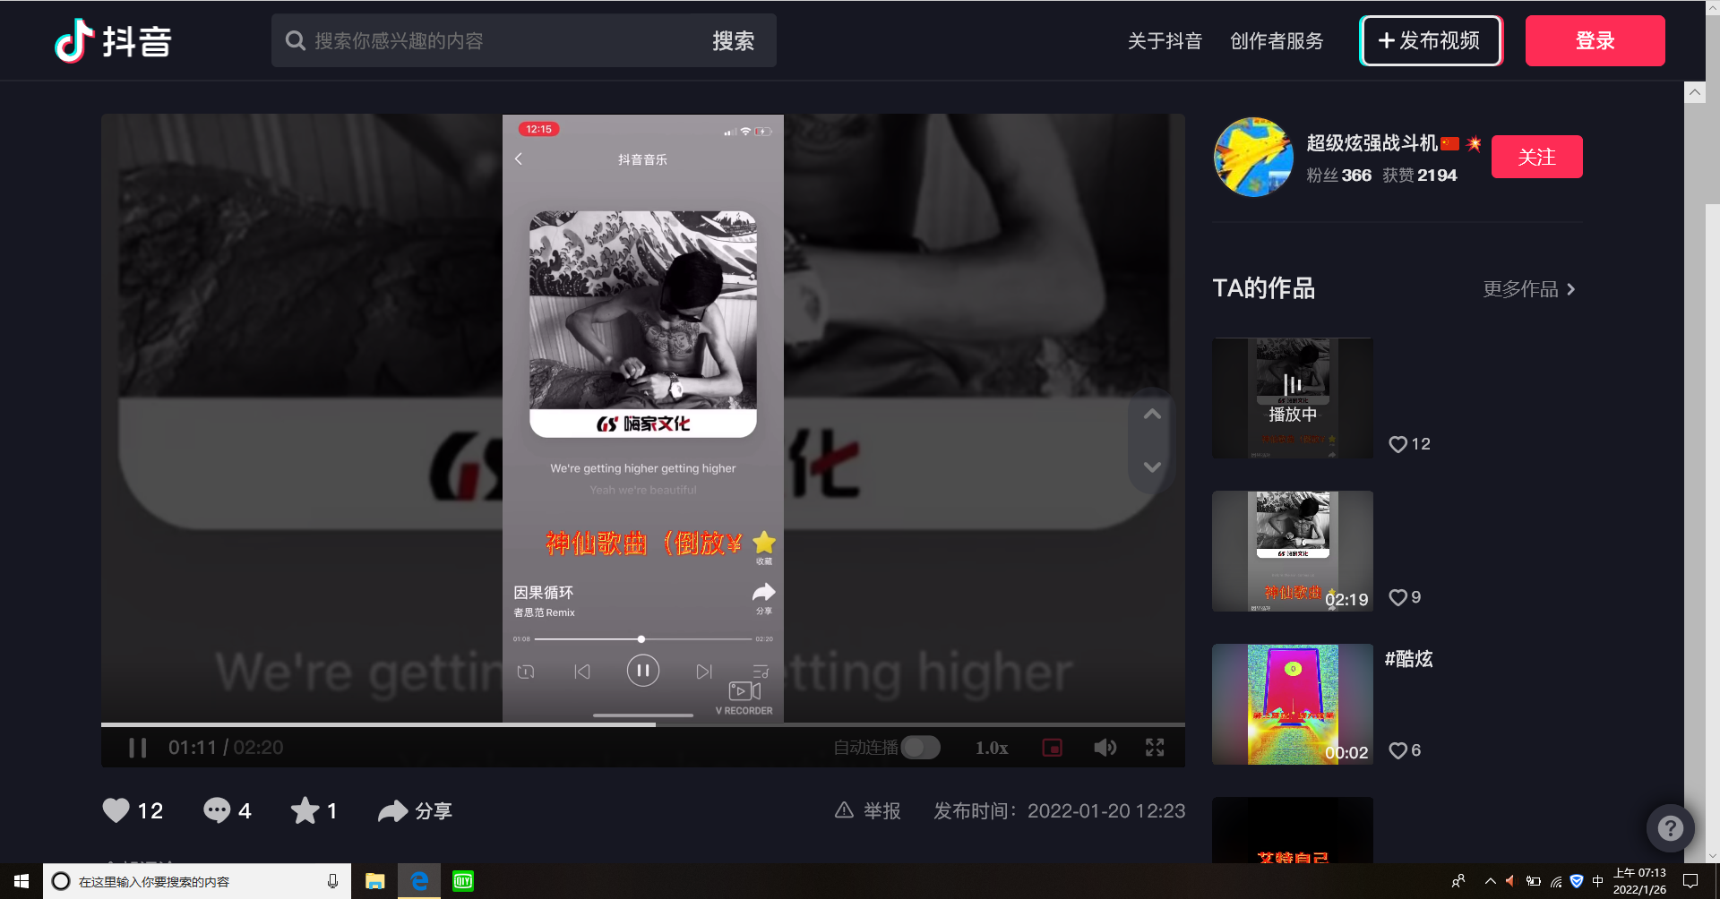Select the 播放中 video thumbnail
The width and height of the screenshot is (1720, 899).
(x=1292, y=398)
